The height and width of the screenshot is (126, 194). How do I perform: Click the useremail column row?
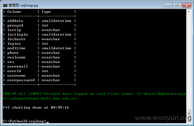pyautogui.click(x=39, y=66)
